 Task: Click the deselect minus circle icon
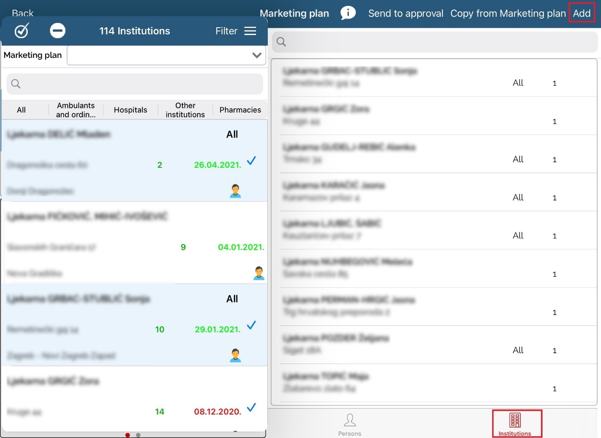coord(58,31)
